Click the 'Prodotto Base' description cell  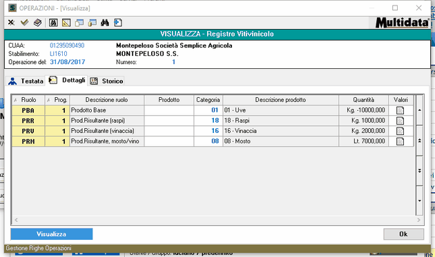tap(107, 110)
